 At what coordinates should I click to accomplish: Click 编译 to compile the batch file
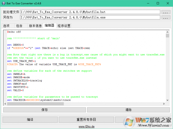pos(30,119)
